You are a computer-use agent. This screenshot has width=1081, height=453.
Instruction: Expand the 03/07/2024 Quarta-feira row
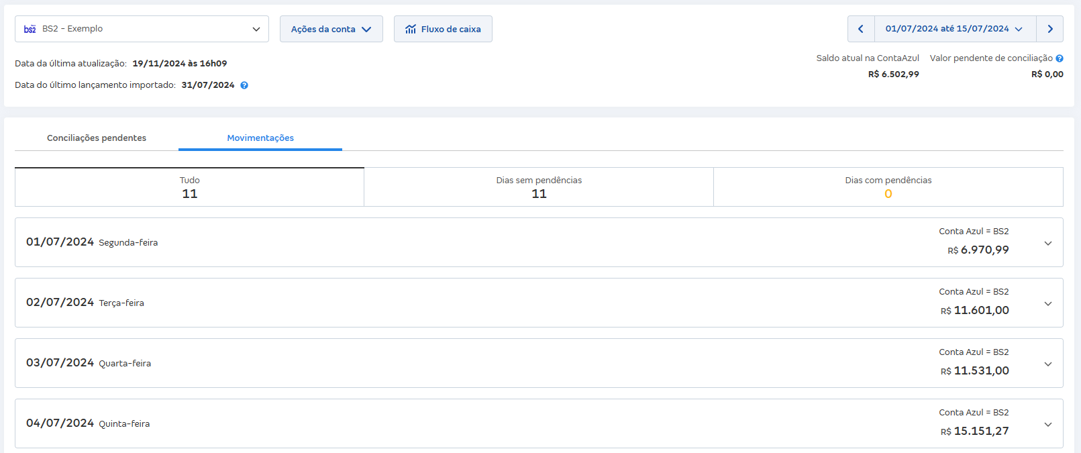pyautogui.click(x=1047, y=364)
